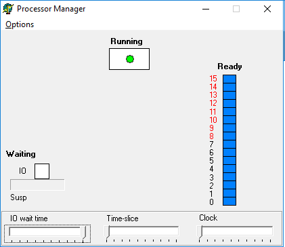This screenshot has width=285, height=247.
Task: Click the Running process box
Action: click(129, 59)
